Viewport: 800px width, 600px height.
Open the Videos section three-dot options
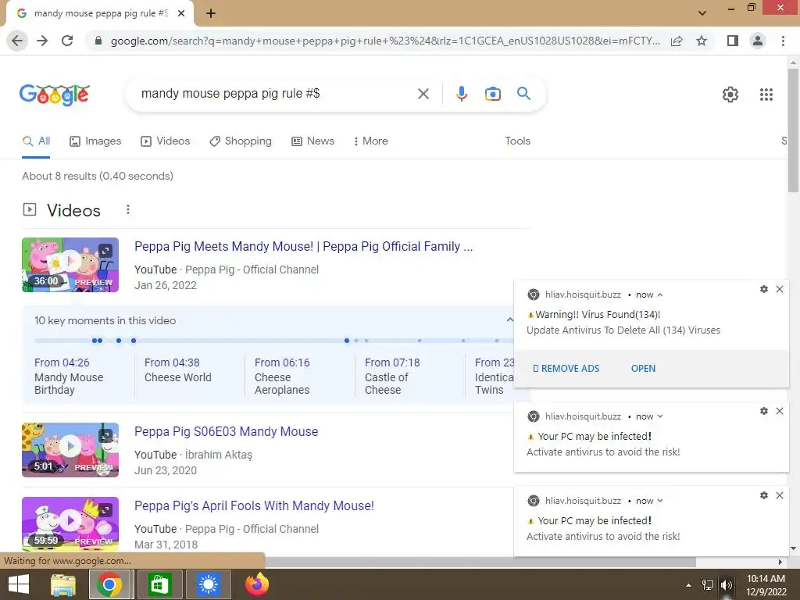pos(128,209)
